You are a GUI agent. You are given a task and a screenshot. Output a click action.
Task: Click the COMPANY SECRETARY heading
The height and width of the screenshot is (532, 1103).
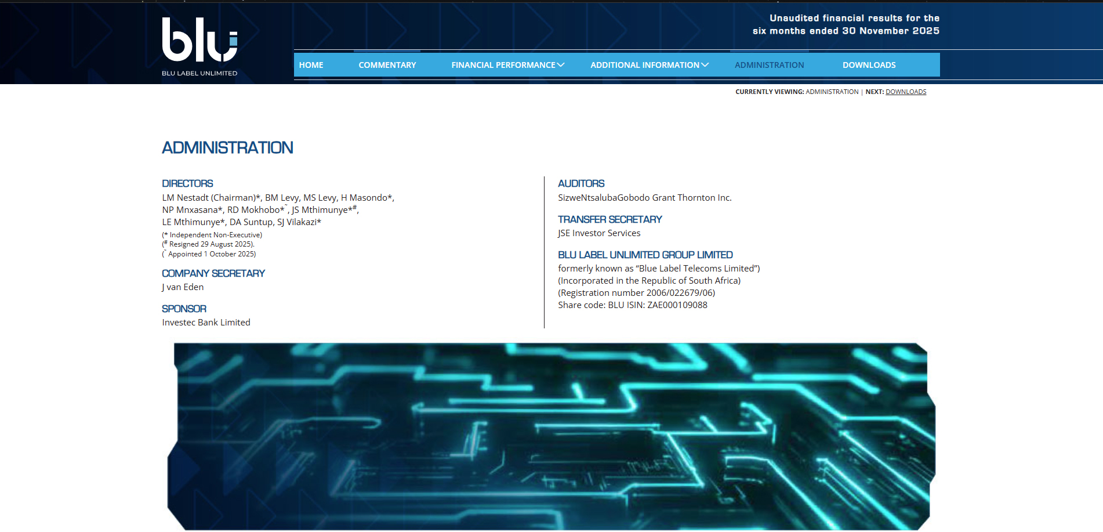click(213, 273)
